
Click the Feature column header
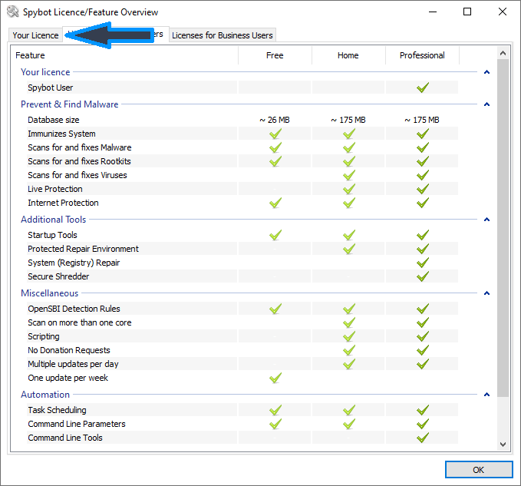tap(124, 55)
